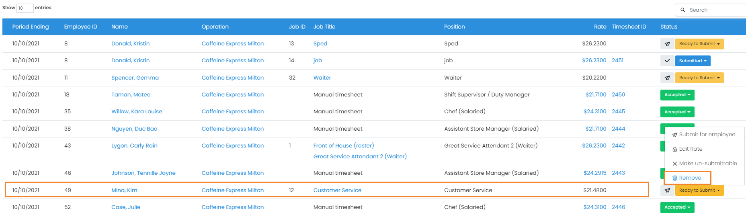Open Accepted dropdown for Taman, Mateo

coord(677,95)
